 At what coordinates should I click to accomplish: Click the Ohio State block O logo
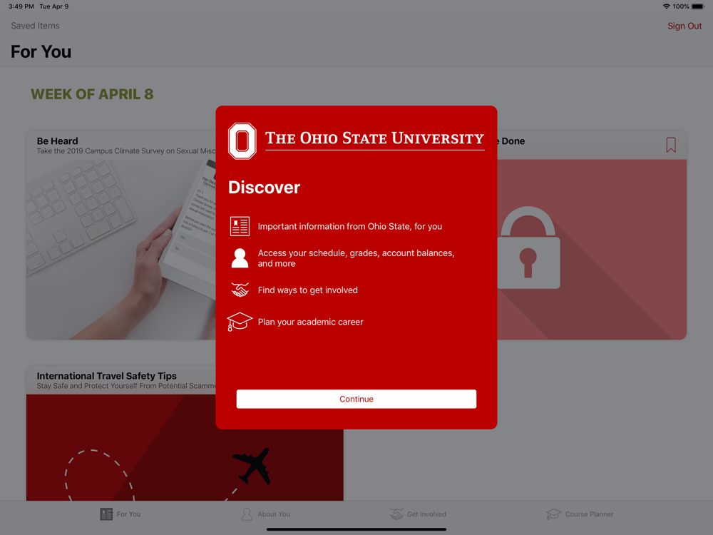coord(242,141)
